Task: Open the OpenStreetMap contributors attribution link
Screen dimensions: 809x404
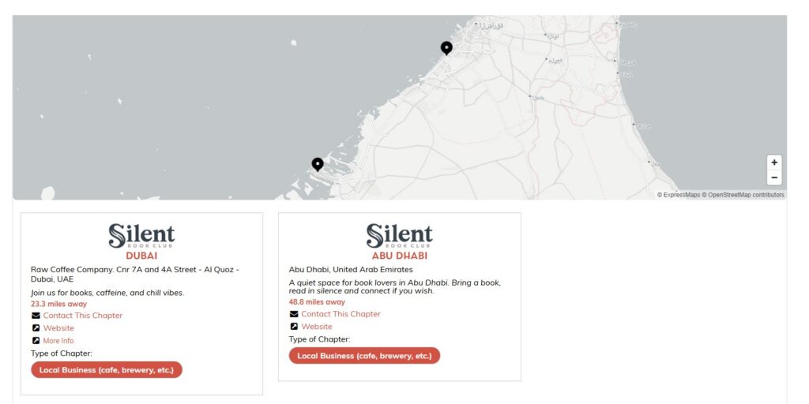Action: pyautogui.click(x=746, y=195)
